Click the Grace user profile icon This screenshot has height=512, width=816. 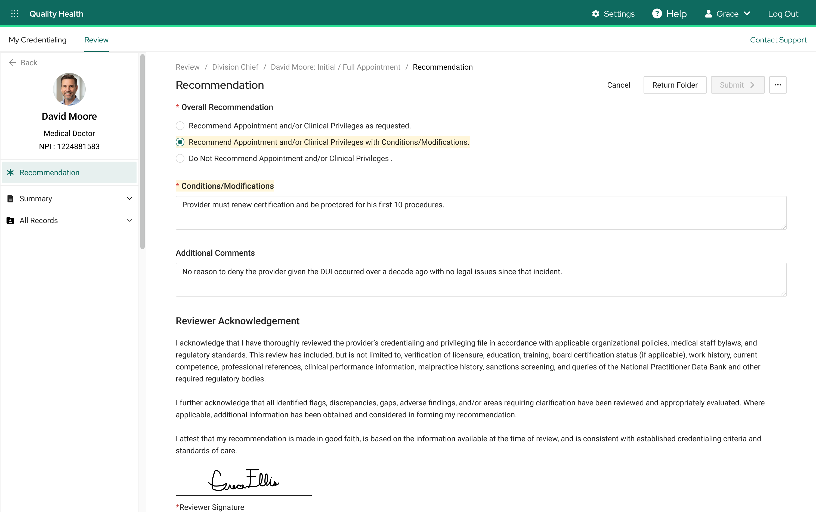[708, 14]
